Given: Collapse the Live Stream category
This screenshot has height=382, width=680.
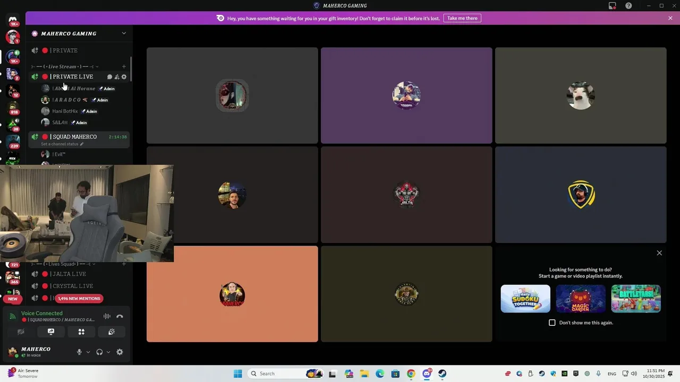Looking at the screenshot, I should point(64,67).
